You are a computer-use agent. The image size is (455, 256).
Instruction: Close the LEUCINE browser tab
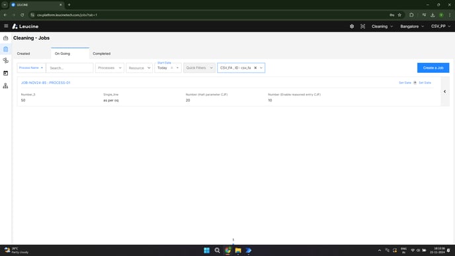(x=61, y=5)
